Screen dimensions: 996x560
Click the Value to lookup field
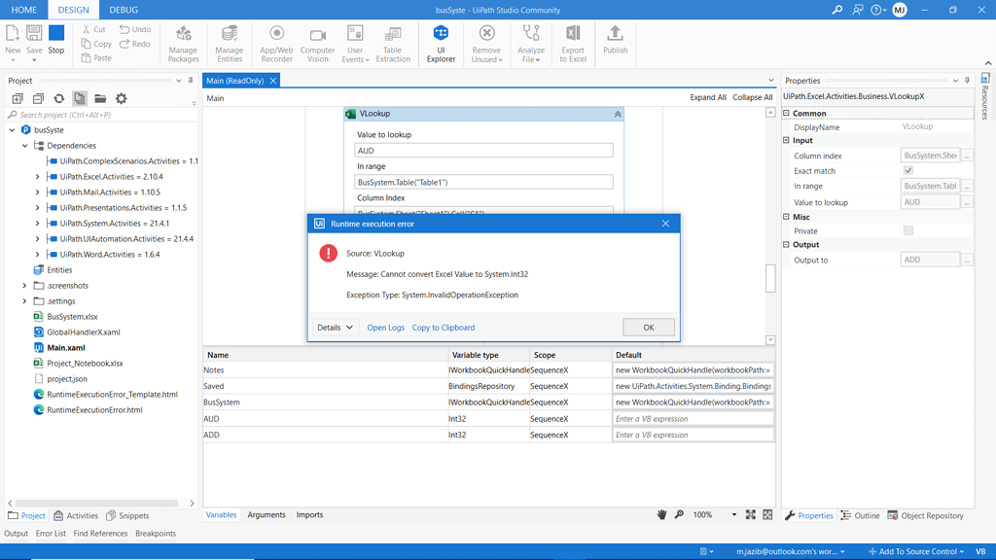coord(483,151)
